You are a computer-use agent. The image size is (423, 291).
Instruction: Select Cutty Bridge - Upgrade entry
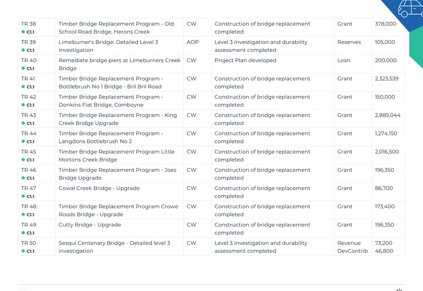coord(90,225)
